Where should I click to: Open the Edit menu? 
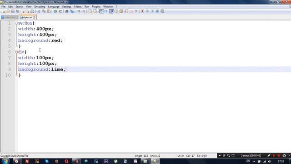click(10, 7)
